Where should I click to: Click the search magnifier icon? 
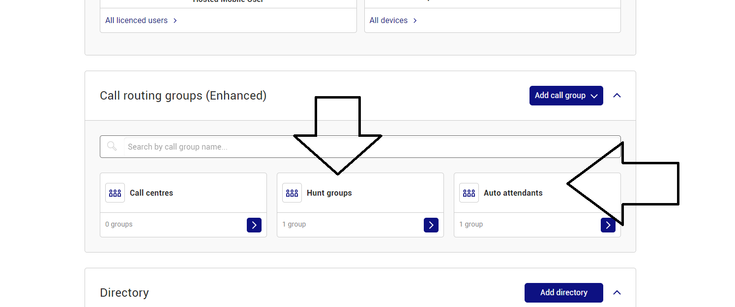pos(112,146)
